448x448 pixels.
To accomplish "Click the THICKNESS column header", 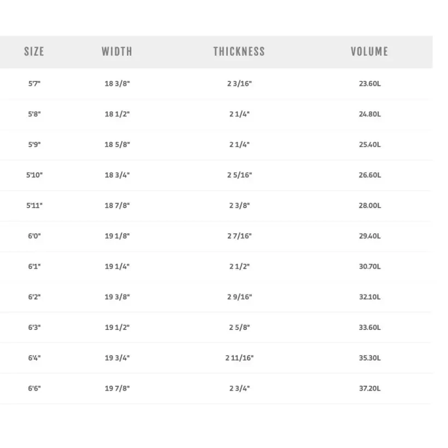I will tap(239, 52).
